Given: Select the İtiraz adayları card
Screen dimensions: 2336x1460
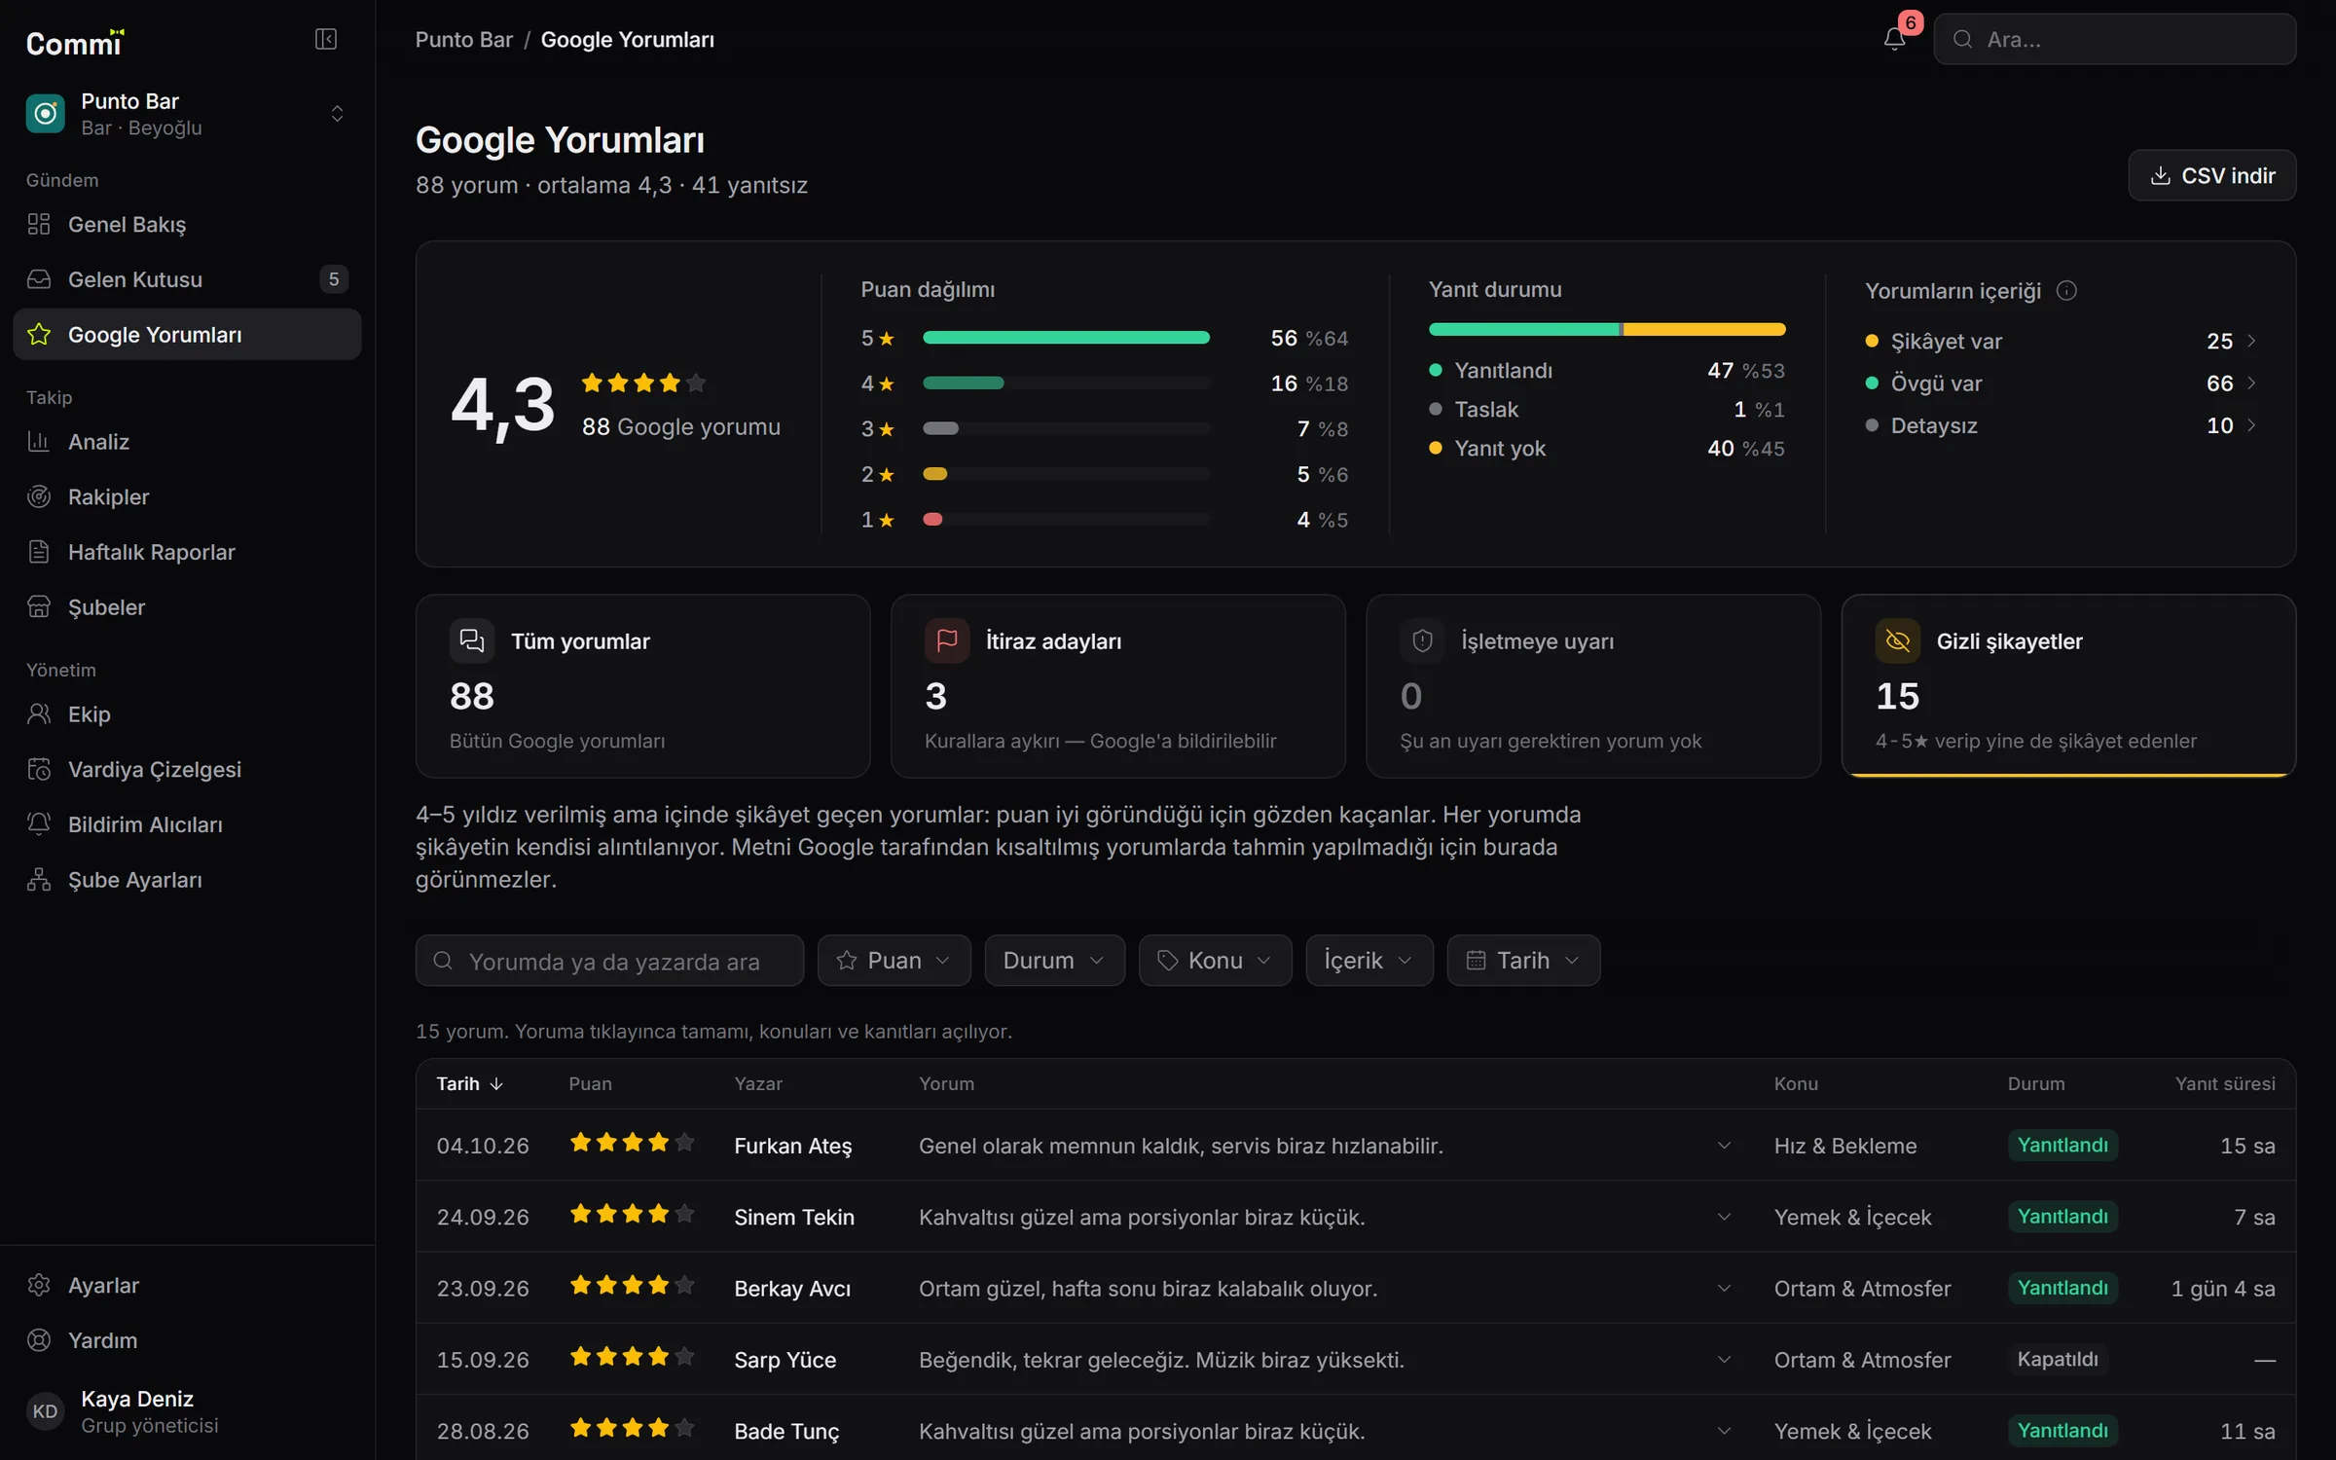Looking at the screenshot, I should point(1117,686).
